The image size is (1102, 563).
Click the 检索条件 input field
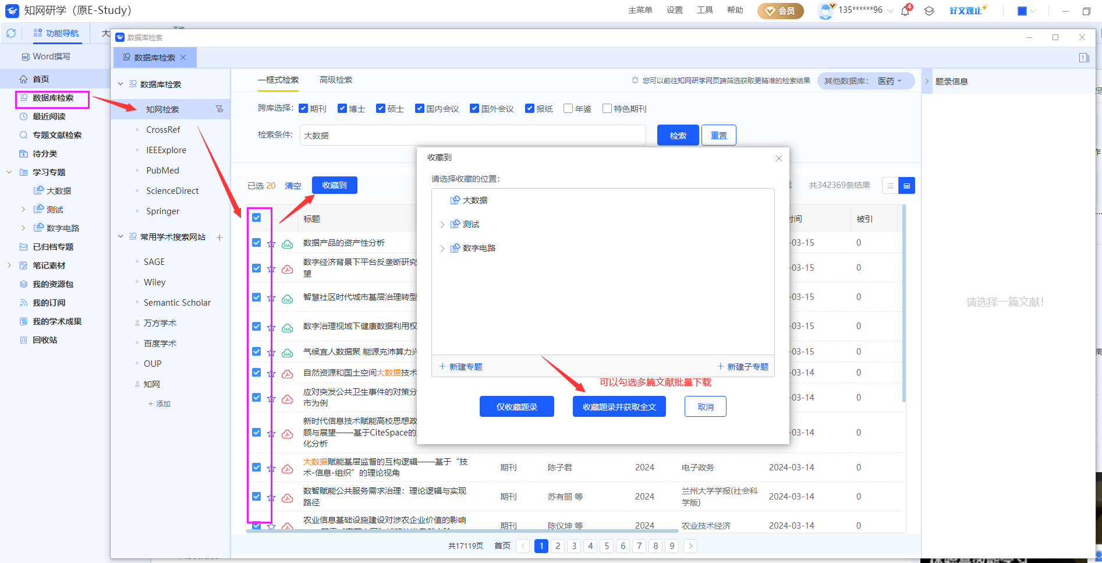coord(473,135)
